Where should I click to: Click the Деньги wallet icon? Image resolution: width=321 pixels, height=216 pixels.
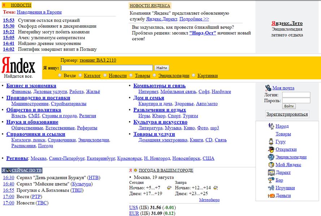pos(271,195)
